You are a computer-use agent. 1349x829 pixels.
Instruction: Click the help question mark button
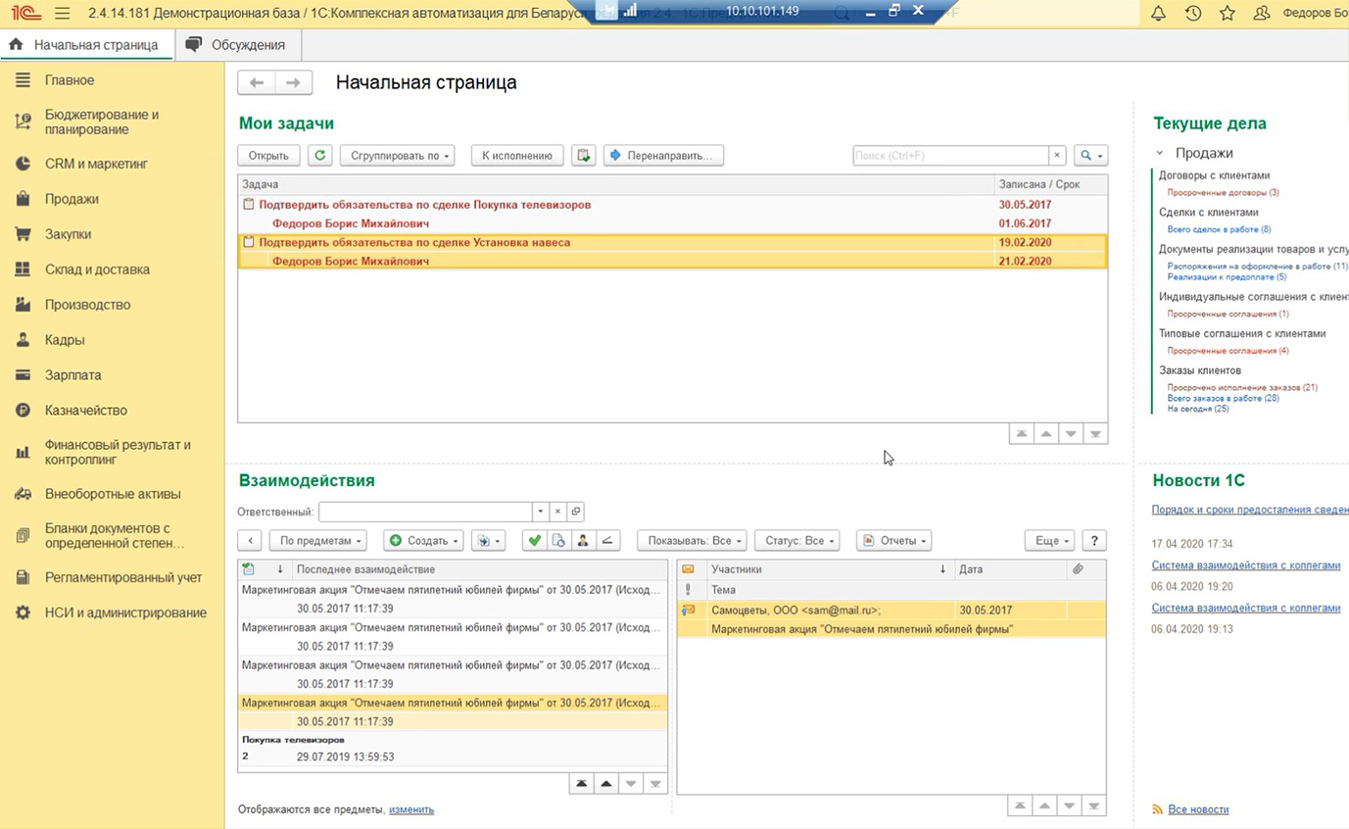(1094, 541)
